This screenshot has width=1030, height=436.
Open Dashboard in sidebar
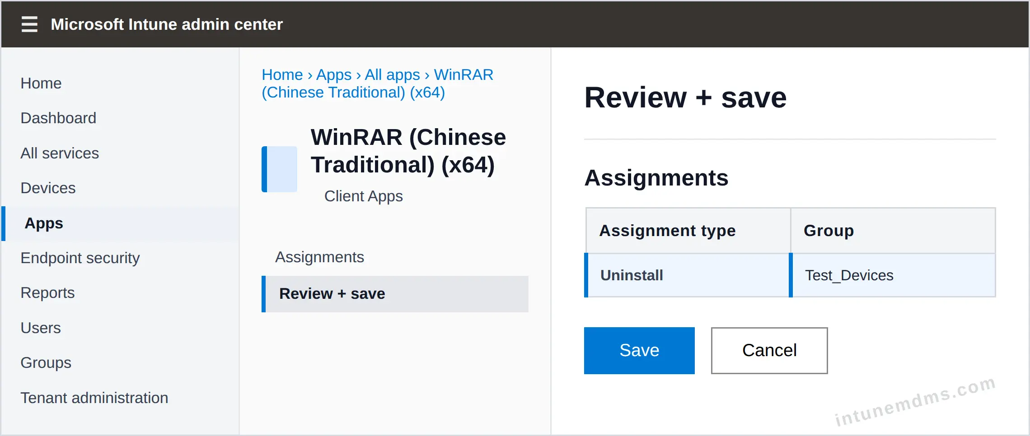coord(58,118)
